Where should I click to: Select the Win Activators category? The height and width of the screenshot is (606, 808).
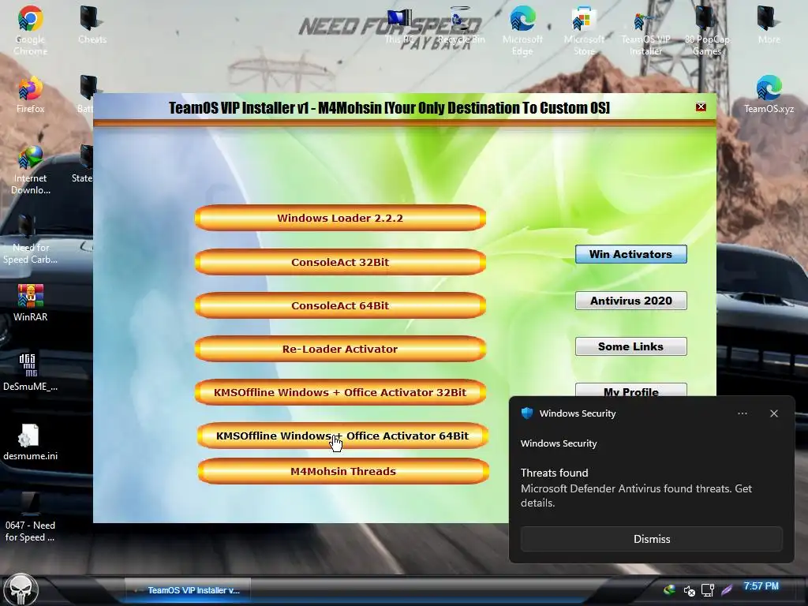[630, 254]
